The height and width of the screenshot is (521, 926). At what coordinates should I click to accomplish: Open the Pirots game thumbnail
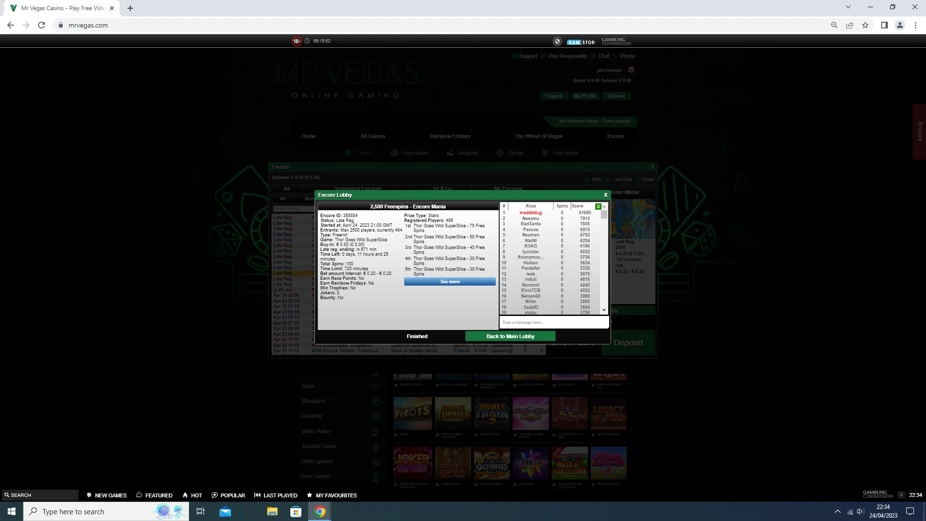click(412, 413)
